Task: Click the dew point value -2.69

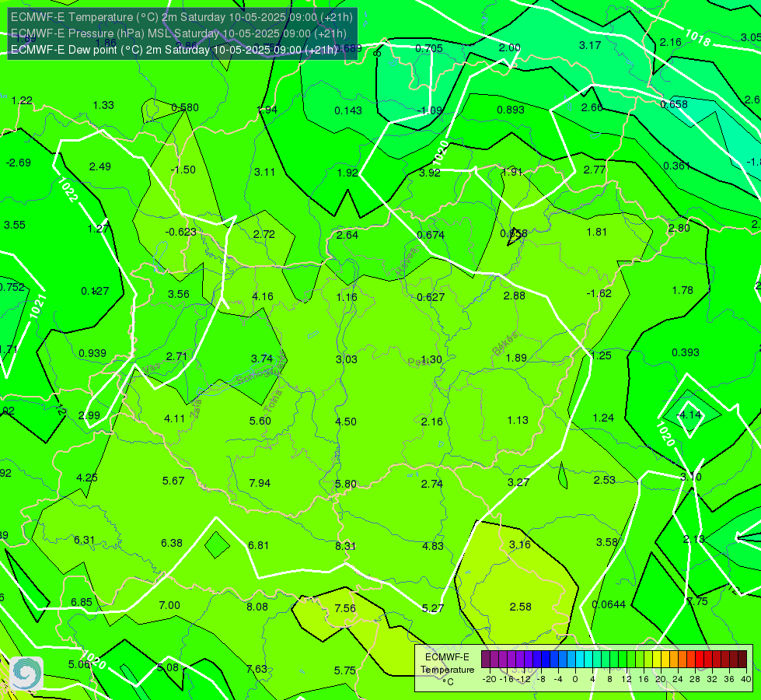Action: tap(19, 163)
